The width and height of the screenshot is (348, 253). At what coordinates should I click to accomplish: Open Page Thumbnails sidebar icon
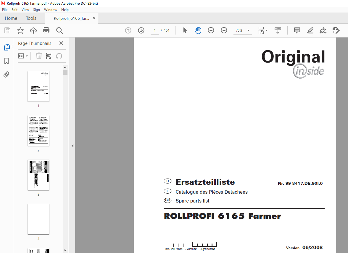point(7,47)
